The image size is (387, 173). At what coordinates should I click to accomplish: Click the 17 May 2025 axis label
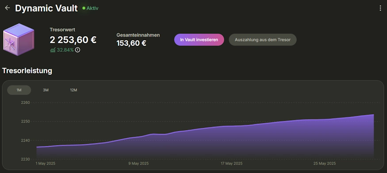[231, 164]
